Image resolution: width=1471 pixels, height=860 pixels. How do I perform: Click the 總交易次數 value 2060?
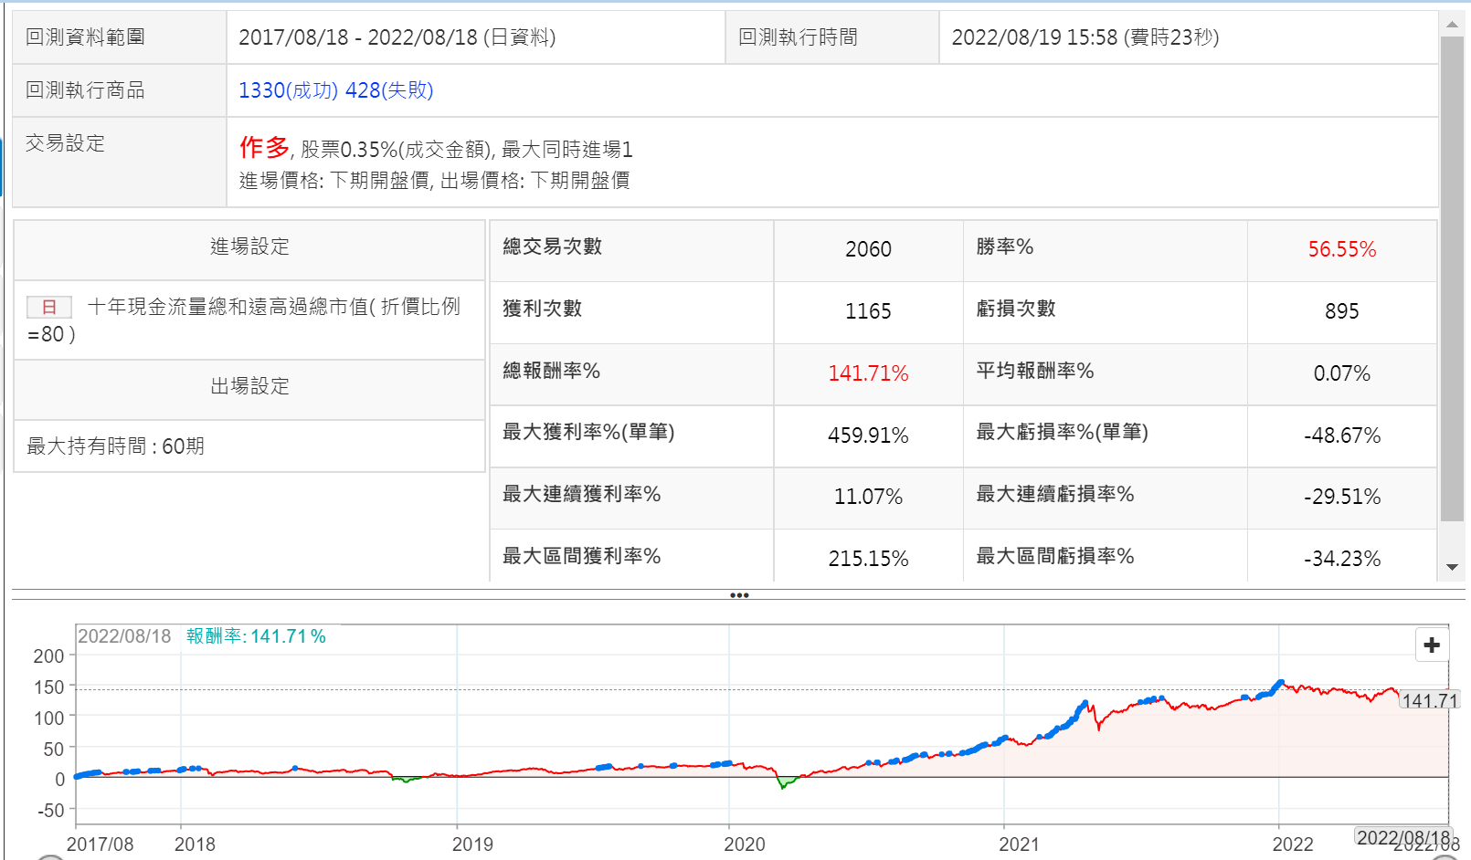(x=868, y=249)
